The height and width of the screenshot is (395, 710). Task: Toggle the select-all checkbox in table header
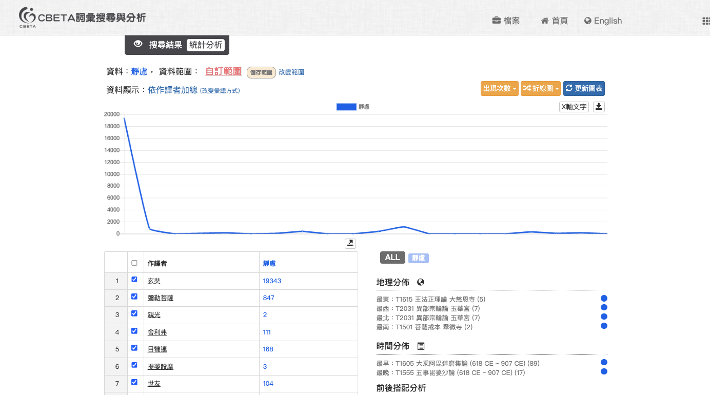pos(134,263)
